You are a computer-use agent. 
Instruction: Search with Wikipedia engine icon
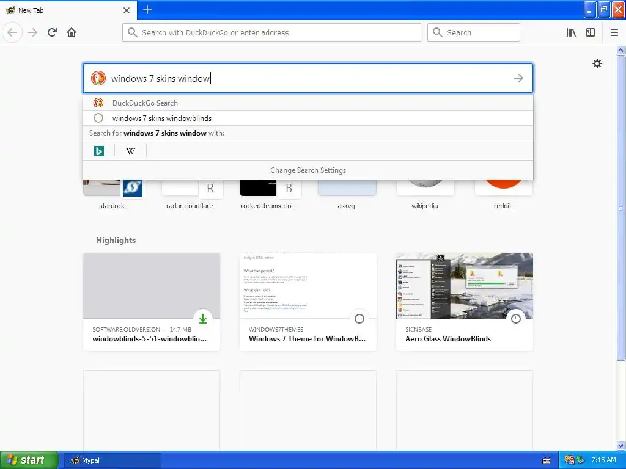tap(131, 151)
